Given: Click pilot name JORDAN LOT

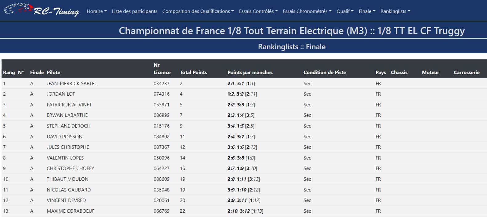Looking at the screenshot, I should (61, 94).
